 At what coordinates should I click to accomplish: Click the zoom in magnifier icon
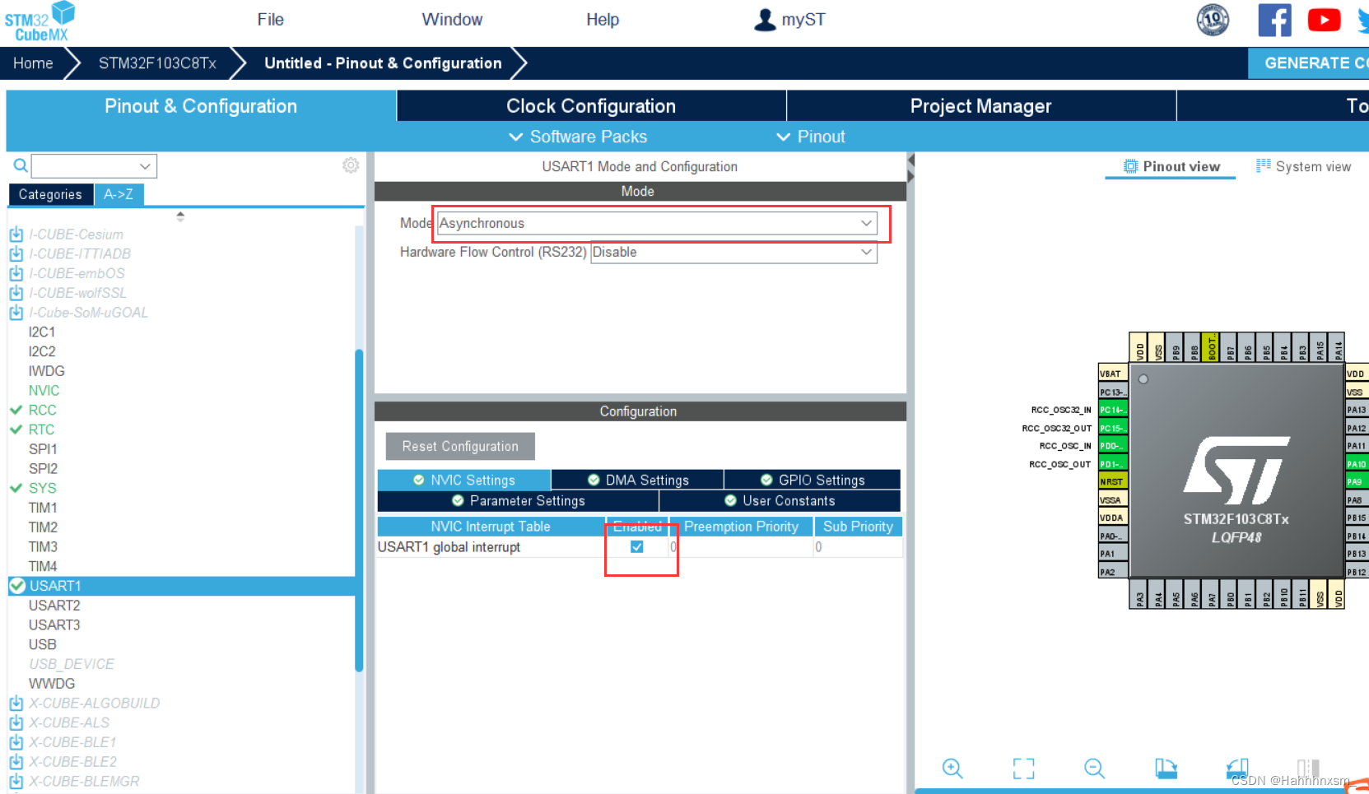click(x=952, y=768)
